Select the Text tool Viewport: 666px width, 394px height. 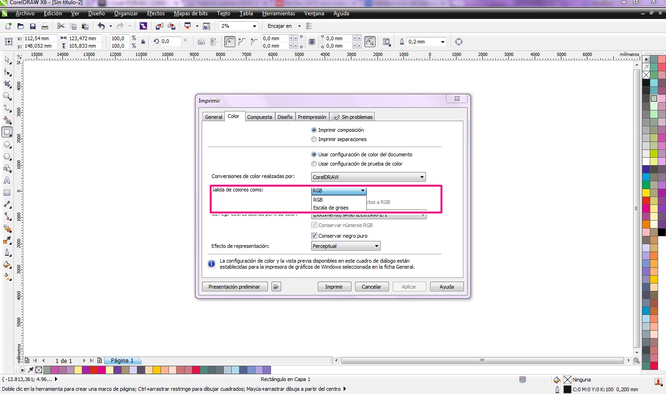click(x=7, y=180)
